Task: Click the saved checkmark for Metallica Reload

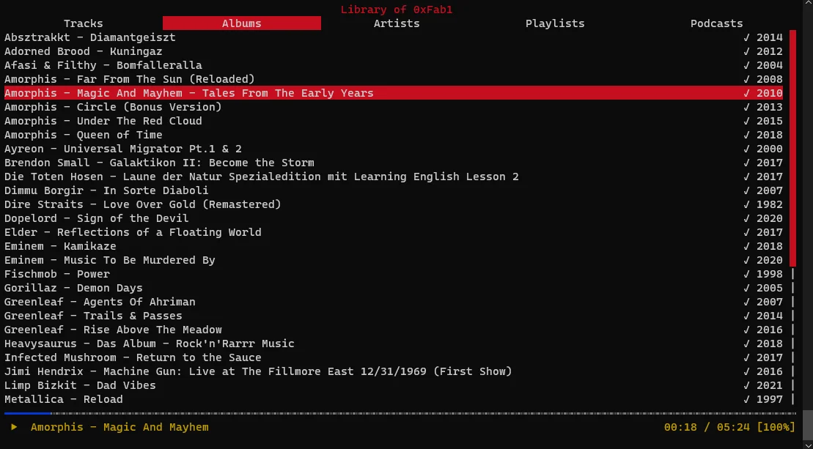Action: coord(746,399)
